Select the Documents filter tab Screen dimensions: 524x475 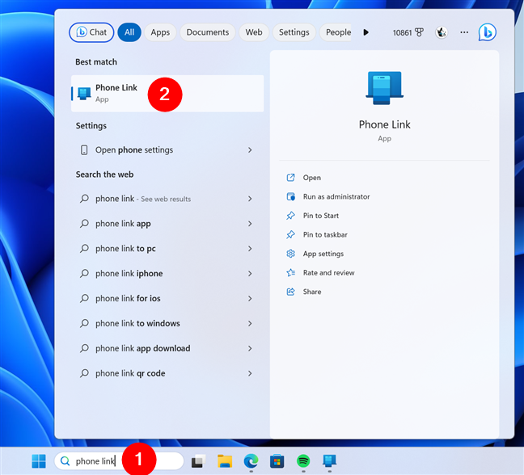207,32
